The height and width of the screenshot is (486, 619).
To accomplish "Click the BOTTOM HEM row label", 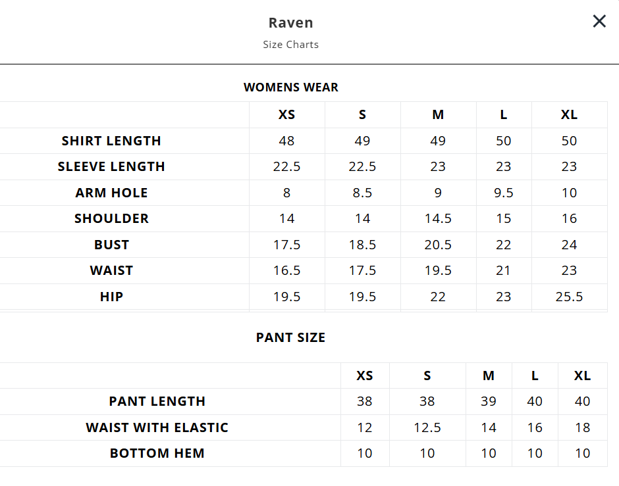I will pyautogui.click(x=157, y=453).
